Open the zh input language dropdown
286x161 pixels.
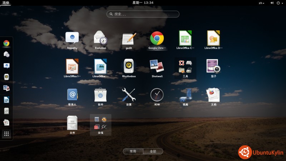point(261,3)
